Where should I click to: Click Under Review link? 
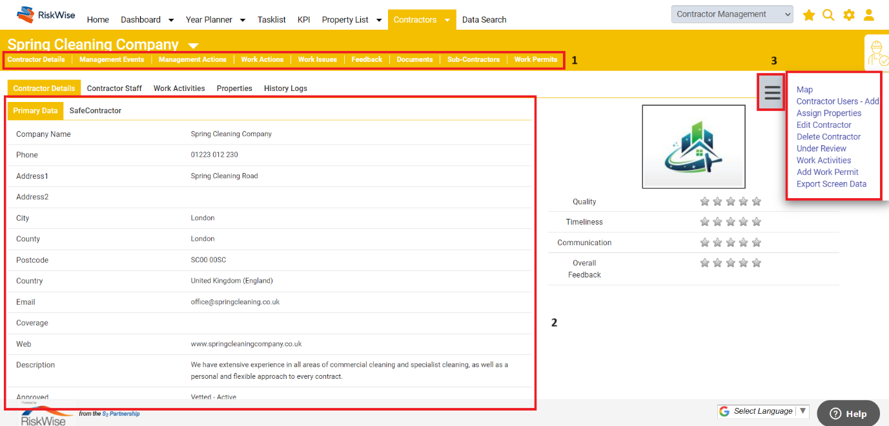point(821,148)
